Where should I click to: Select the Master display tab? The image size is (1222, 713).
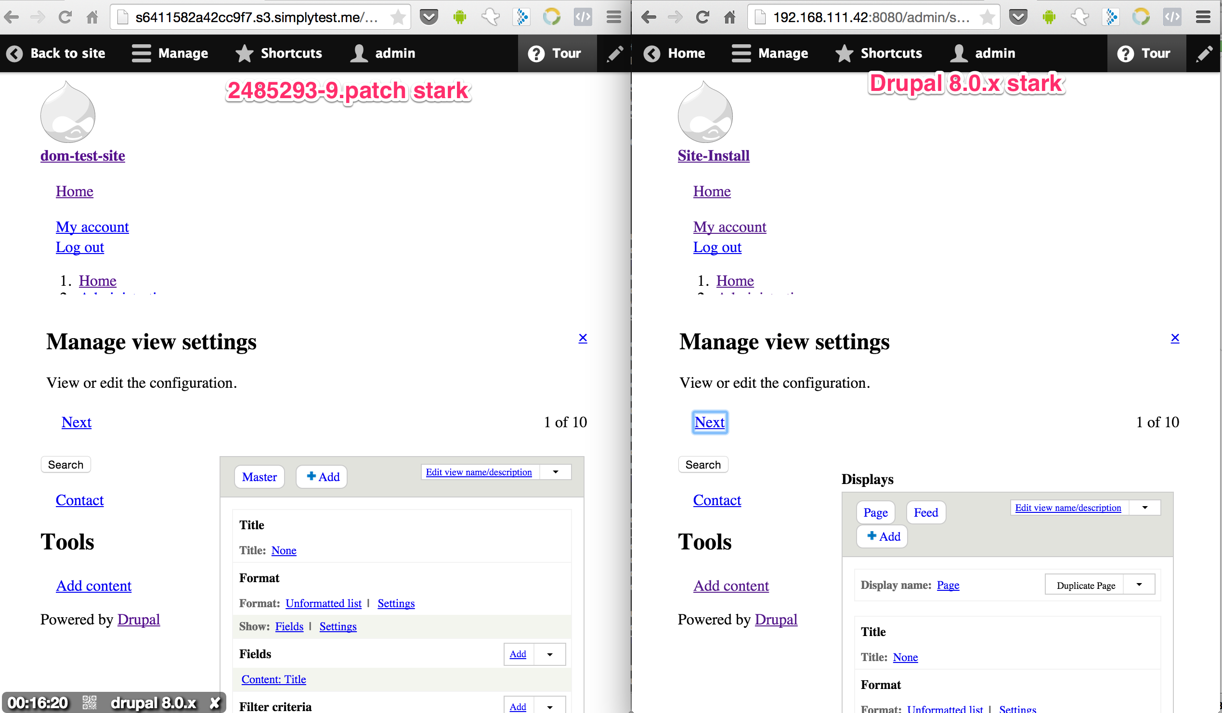260,477
